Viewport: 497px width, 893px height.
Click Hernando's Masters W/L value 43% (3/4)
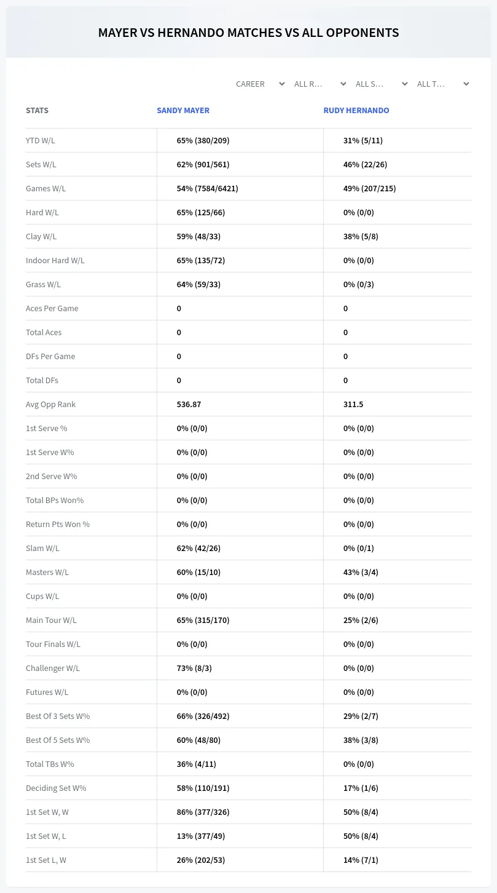click(361, 572)
